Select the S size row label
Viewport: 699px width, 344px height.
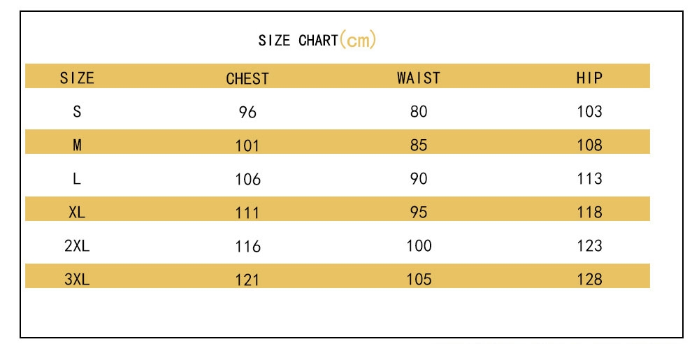pyautogui.click(x=77, y=111)
